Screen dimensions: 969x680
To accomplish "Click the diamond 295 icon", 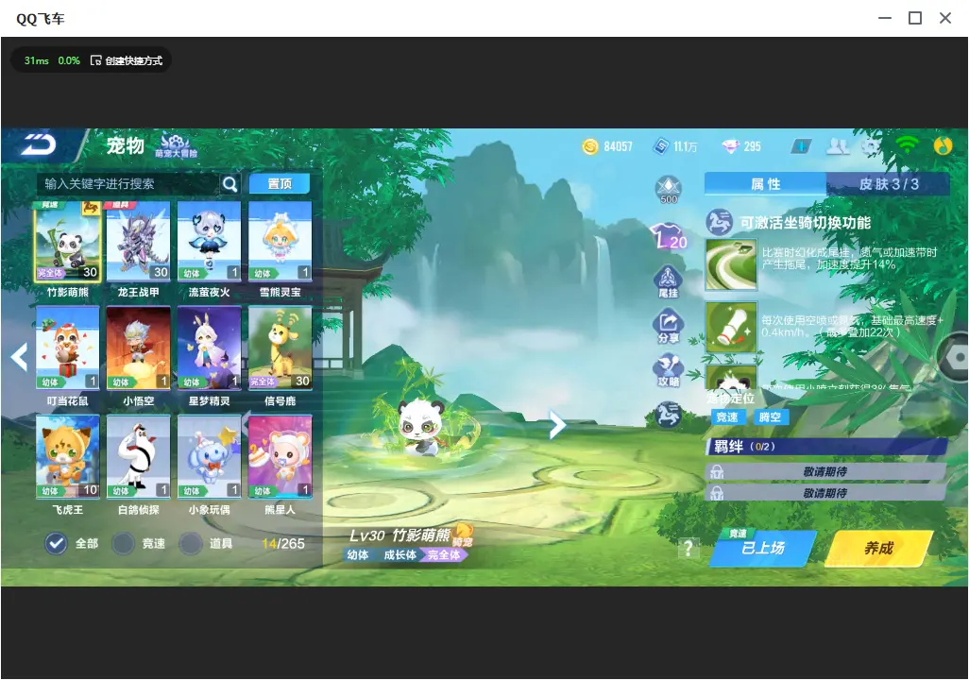I will pyautogui.click(x=730, y=146).
